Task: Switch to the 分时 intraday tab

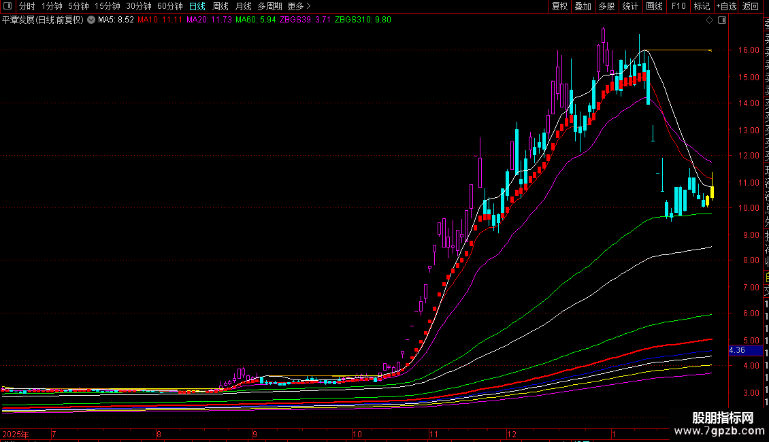Action: click(x=27, y=7)
